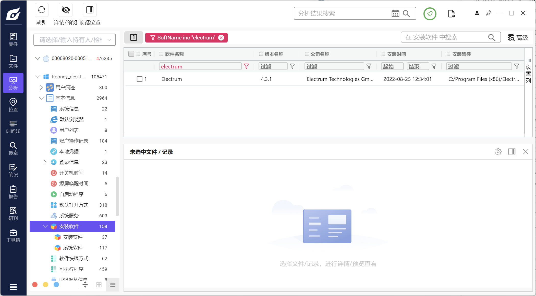
Task: Sort by the 软件名称 column header
Action: pos(175,54)
